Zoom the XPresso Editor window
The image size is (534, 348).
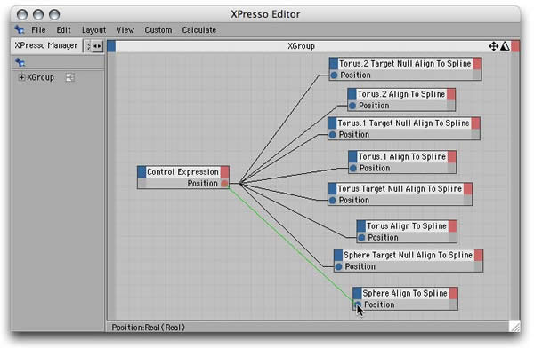point(54,14)
